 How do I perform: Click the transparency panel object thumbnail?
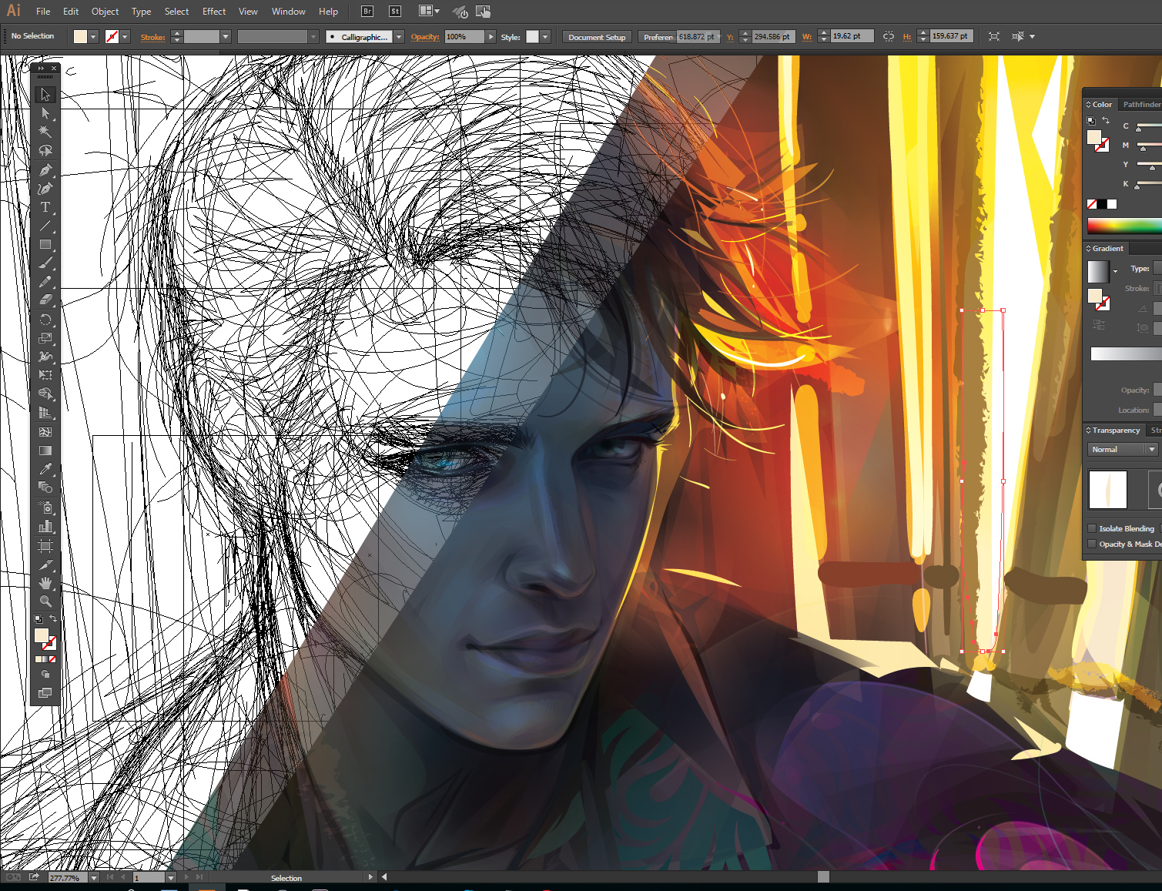pyautogui.click(x=1107, y=490)
